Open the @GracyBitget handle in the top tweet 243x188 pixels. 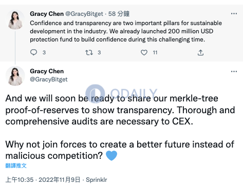click(x=84, y=14)
